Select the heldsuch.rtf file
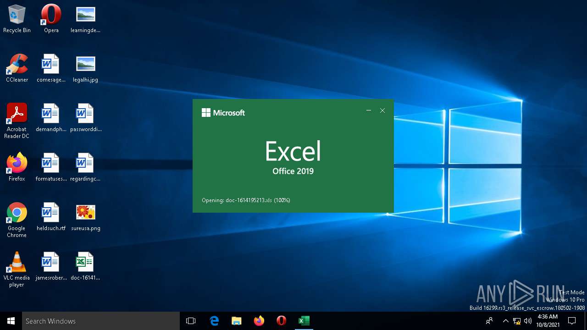The width and height of the screenshot is (587, 330). pyautogui.click(x=51, y=217)
